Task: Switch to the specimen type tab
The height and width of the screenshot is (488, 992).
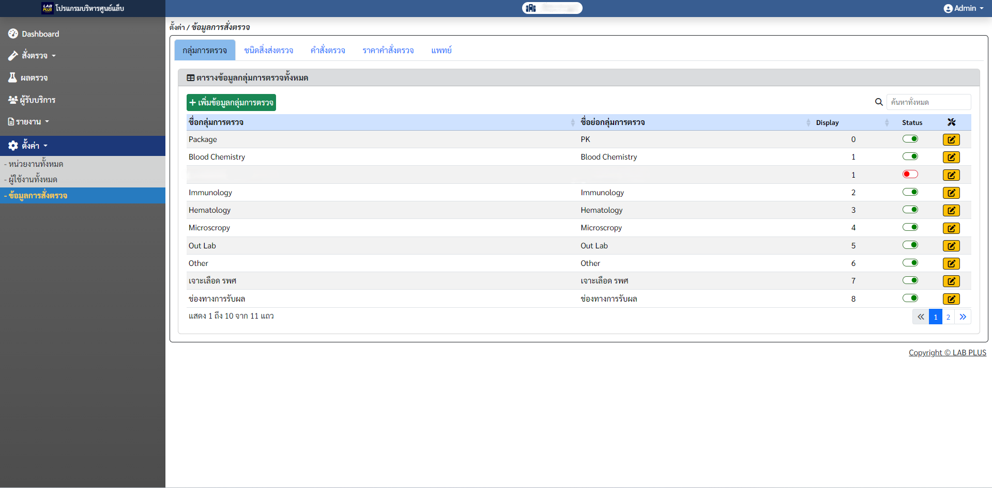Action: point(268,50)
